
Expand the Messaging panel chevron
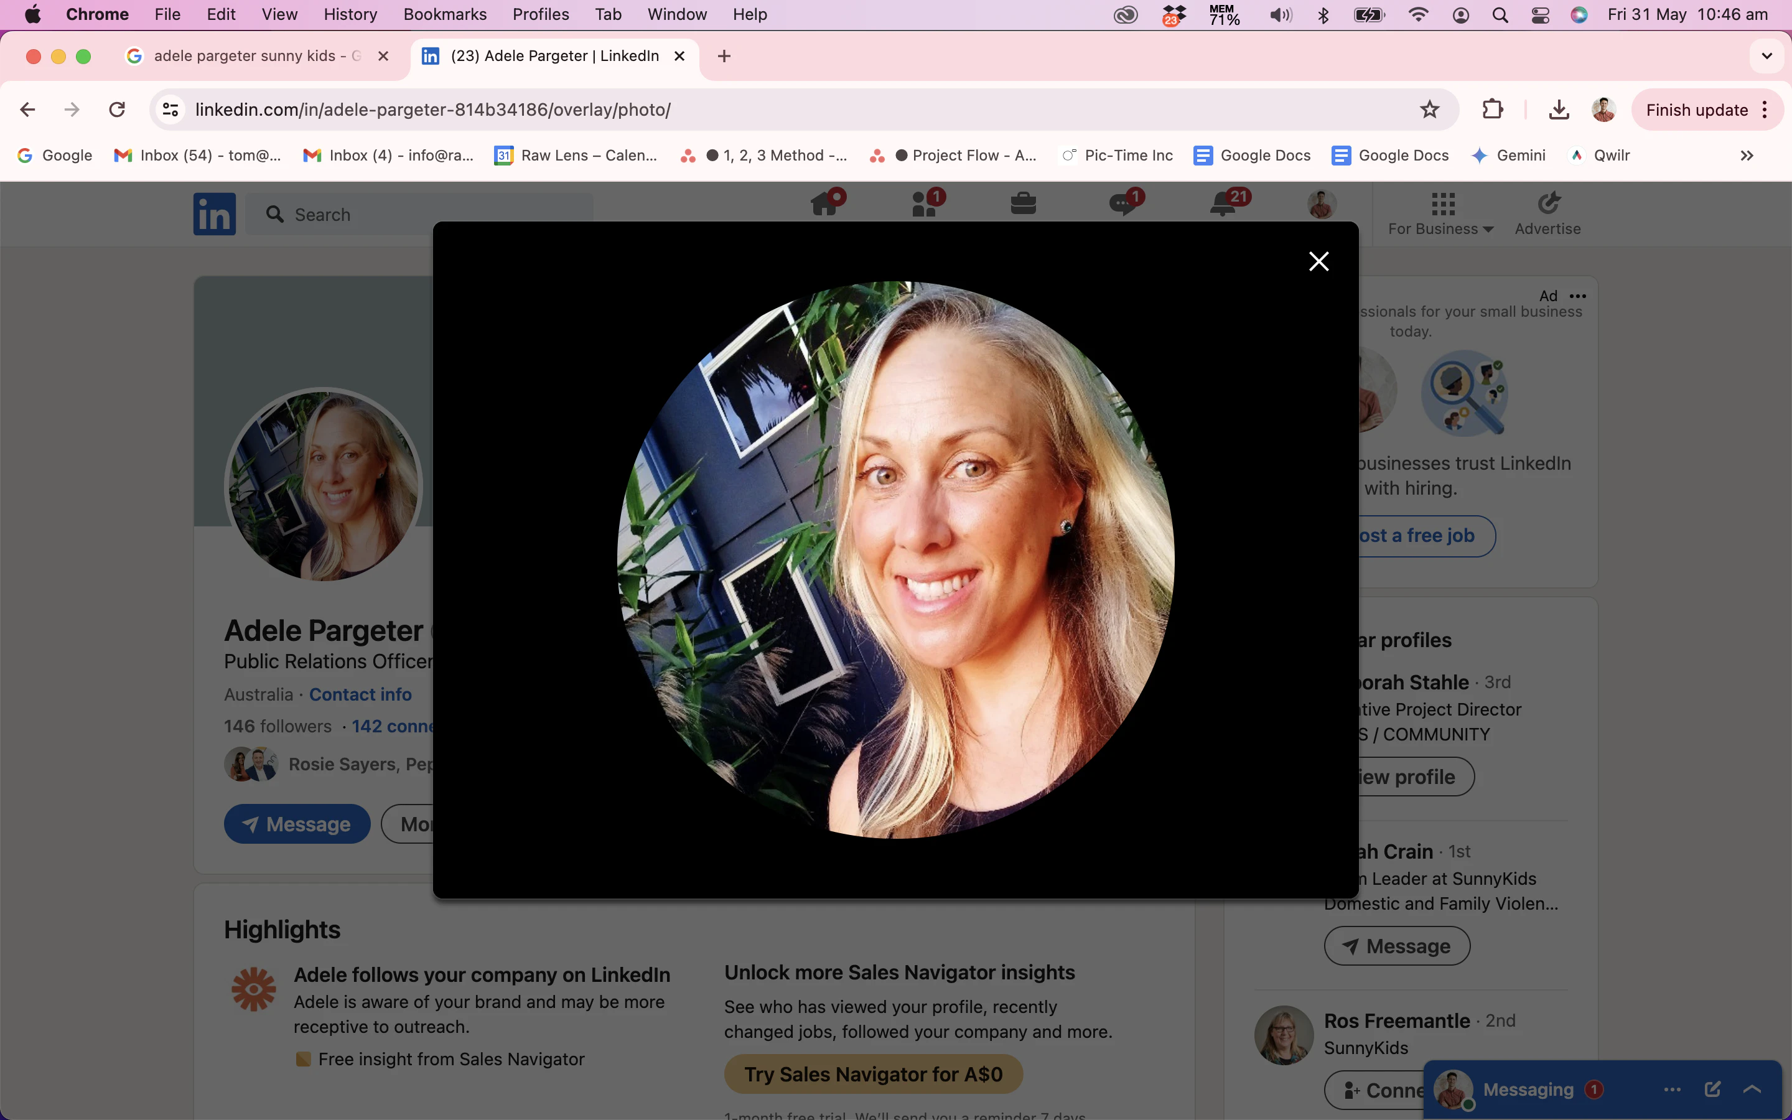[1752, 1089]
